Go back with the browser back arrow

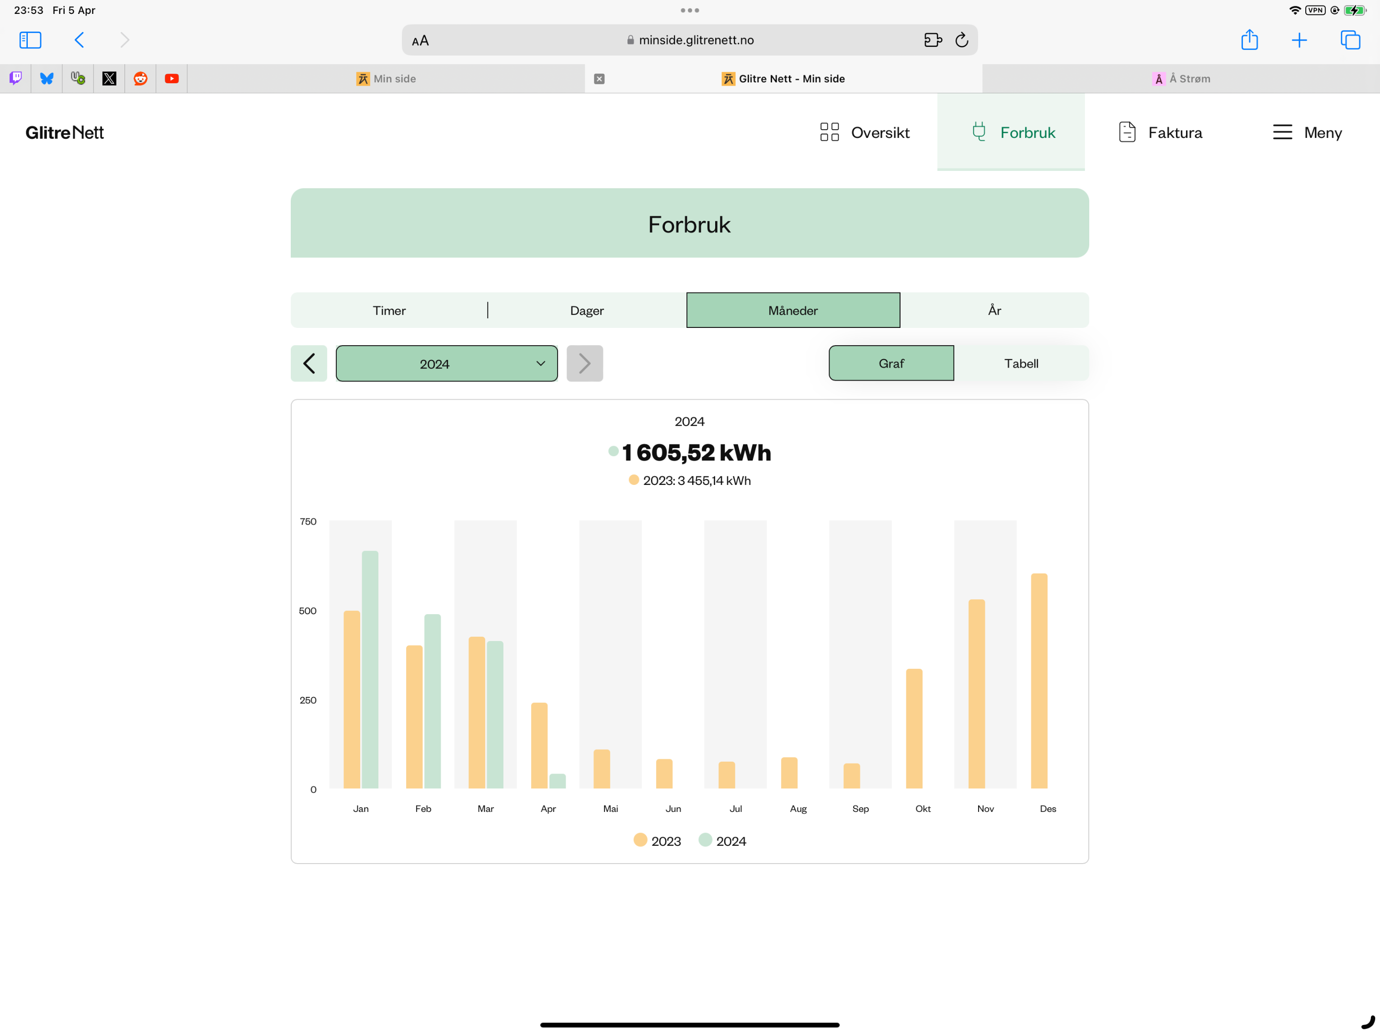pyautogui.click(x=79, y=40)
